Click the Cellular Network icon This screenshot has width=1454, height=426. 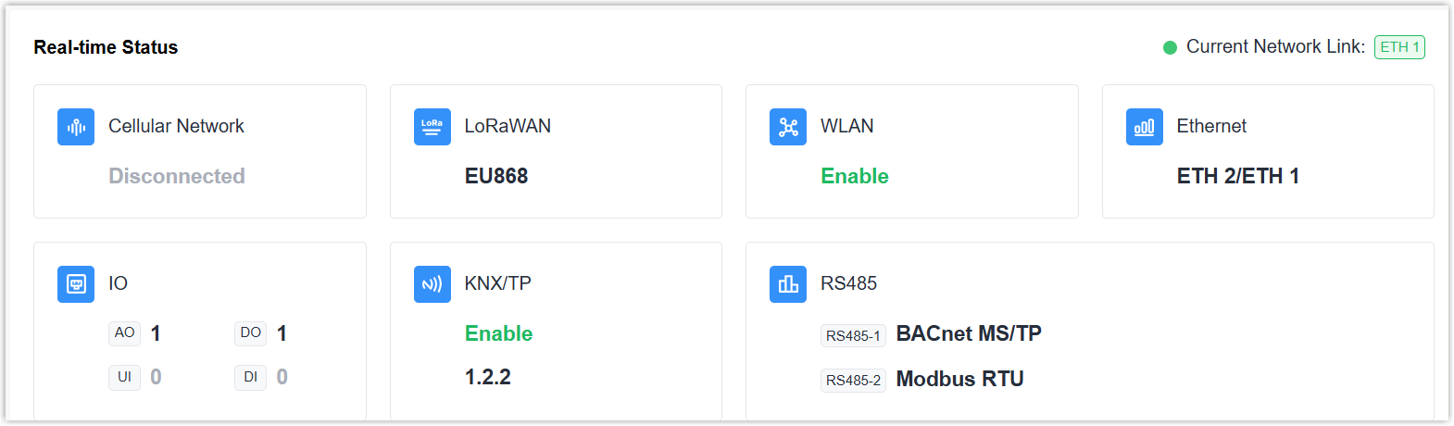[76, 127]
